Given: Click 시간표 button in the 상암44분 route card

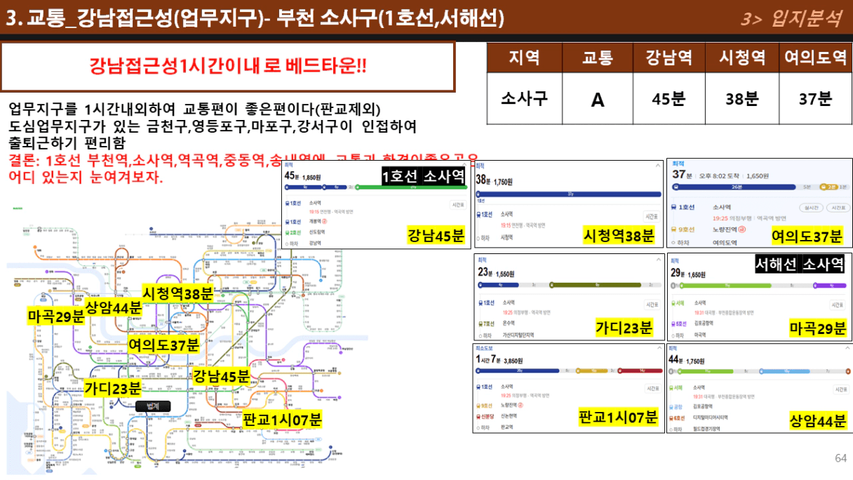Looking at the screenshot, I should 841,389.
